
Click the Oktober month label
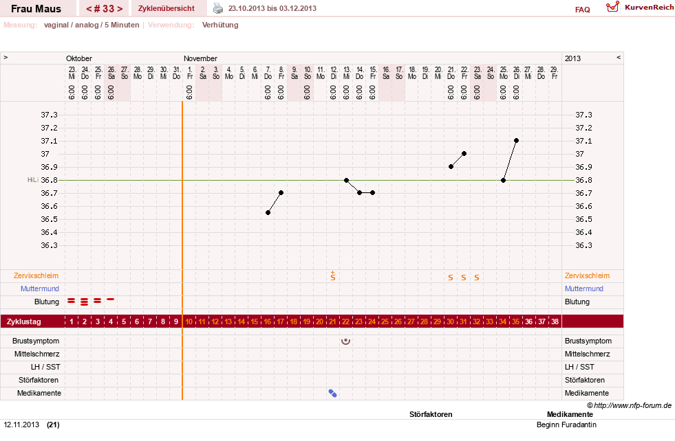tap(78, 58)
